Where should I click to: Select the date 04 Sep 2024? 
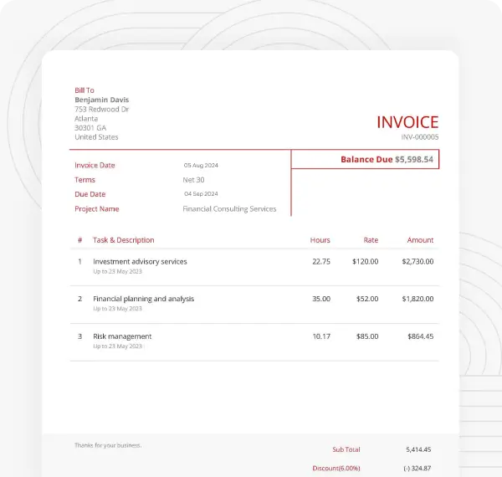click(x=201, y=193)
